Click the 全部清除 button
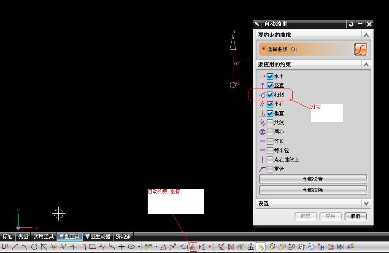Screen dimensions: 389x253 313,190
